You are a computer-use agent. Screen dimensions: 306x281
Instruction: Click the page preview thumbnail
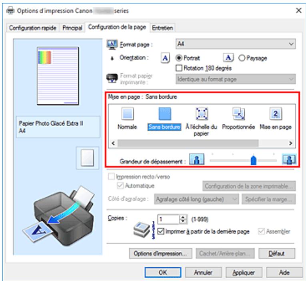[58, 76]
